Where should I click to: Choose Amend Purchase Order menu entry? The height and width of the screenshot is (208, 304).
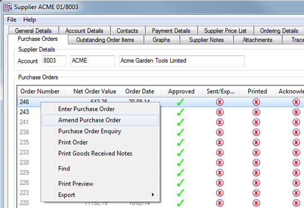pyautogui.click(x=100, y=120)
